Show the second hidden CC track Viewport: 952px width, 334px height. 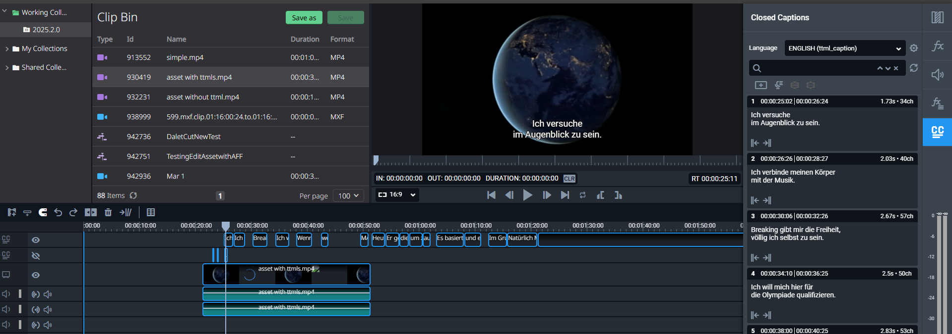point(36,256)
